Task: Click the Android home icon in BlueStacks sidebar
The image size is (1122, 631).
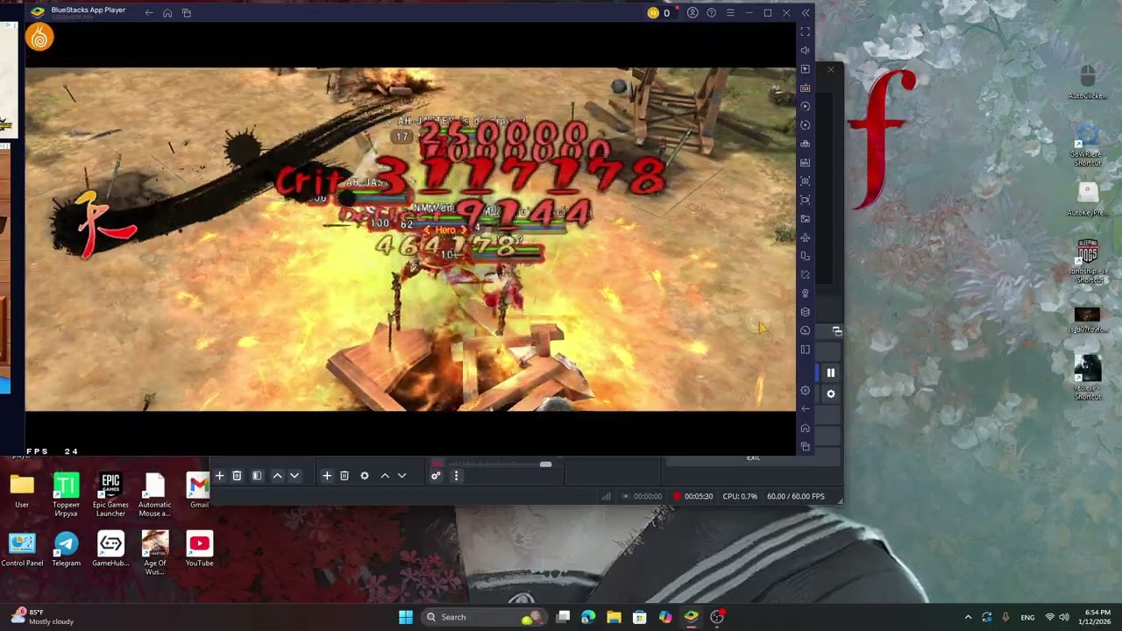Action: pos(806,428)
